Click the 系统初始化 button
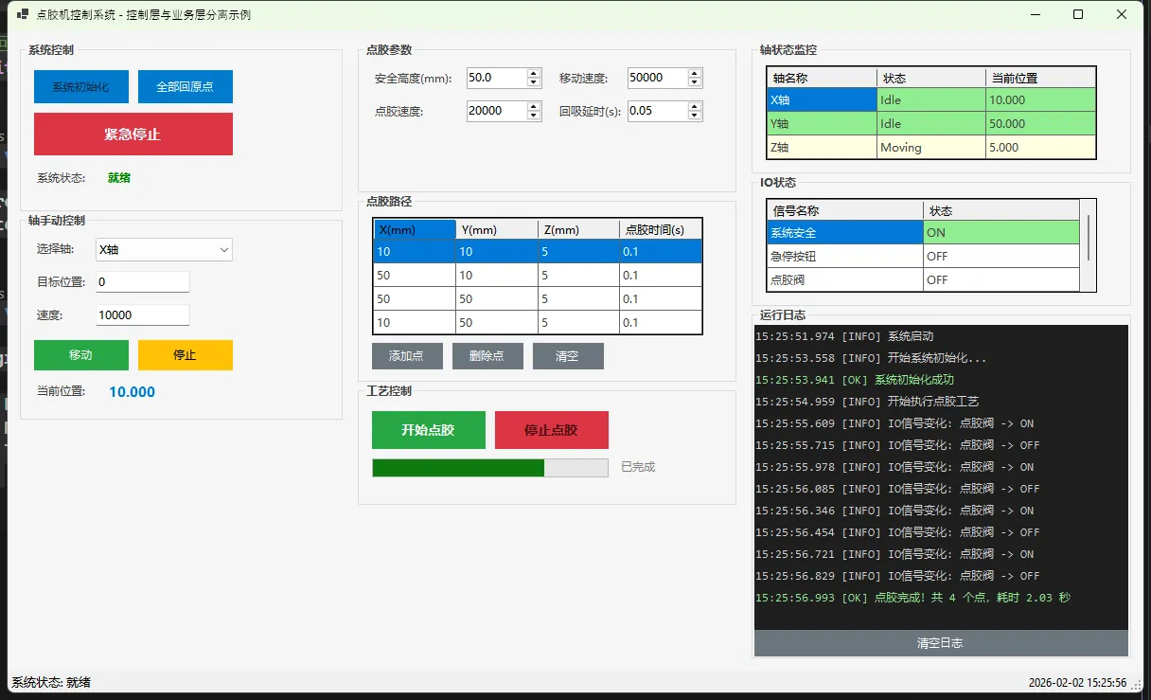 coord(80,87)
